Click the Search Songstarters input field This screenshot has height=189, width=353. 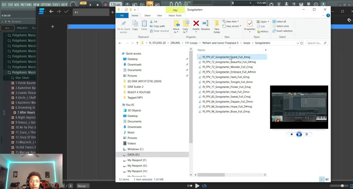[317, 43]
